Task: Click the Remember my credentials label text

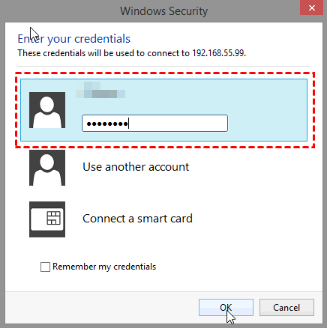Action: pos(104,267)
